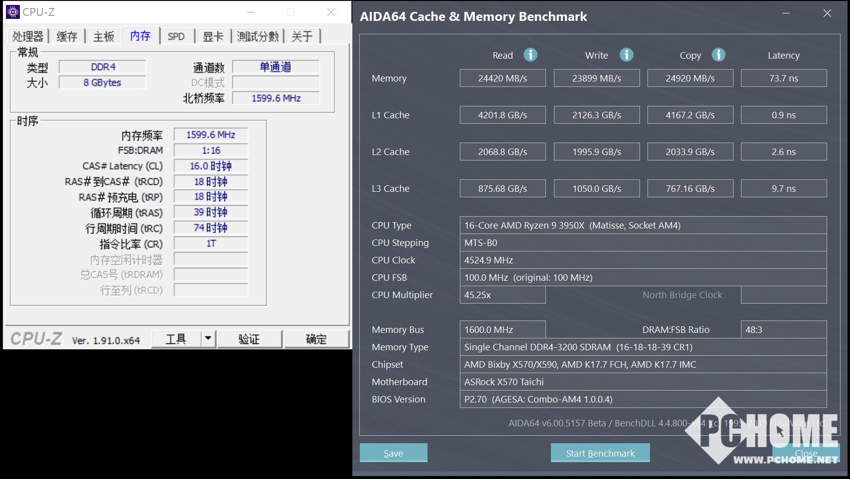The height and width of the screenshot is (479, 850).
Task: Click the L3 Cache Read value 875.68 GB/s
Action: tap(503, 188)
